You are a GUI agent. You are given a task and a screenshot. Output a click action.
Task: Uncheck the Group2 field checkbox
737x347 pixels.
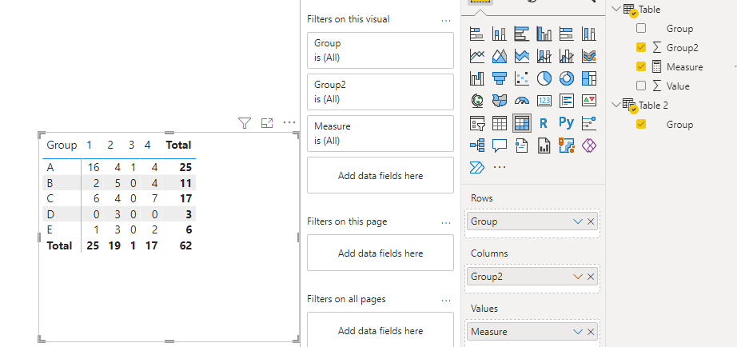[641, 47]
